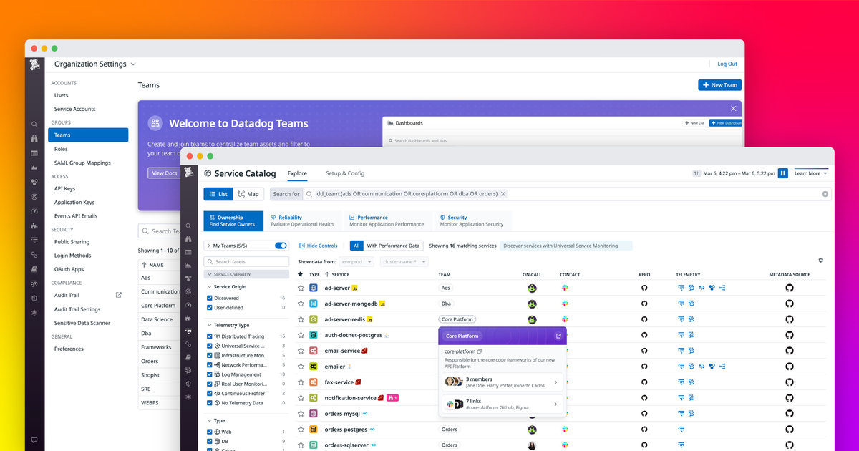This screenshot has height=451, width=859.
Task: Expand the 7 links row in popup
Action: tap(503, 404)
